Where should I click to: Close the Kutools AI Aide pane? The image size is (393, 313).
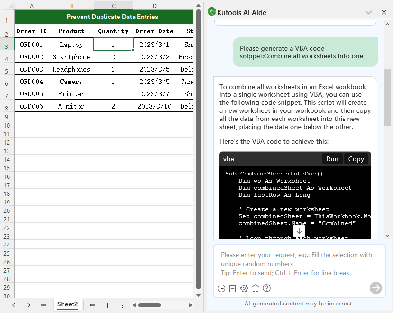coord(384,12)
